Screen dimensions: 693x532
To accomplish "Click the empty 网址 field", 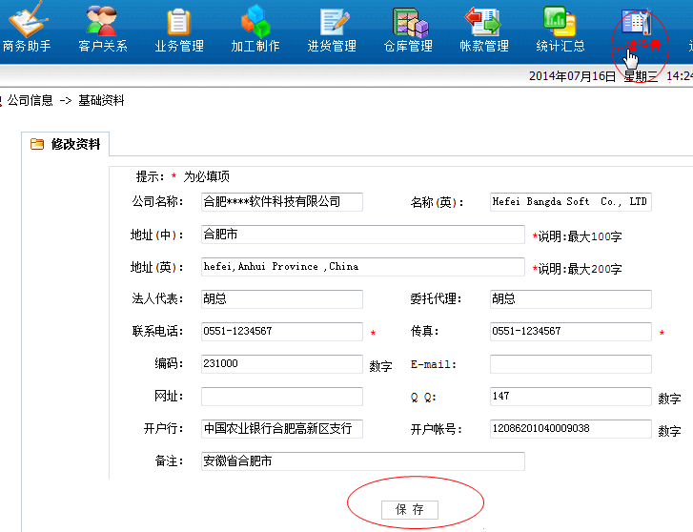I will [x=282, y=397].
